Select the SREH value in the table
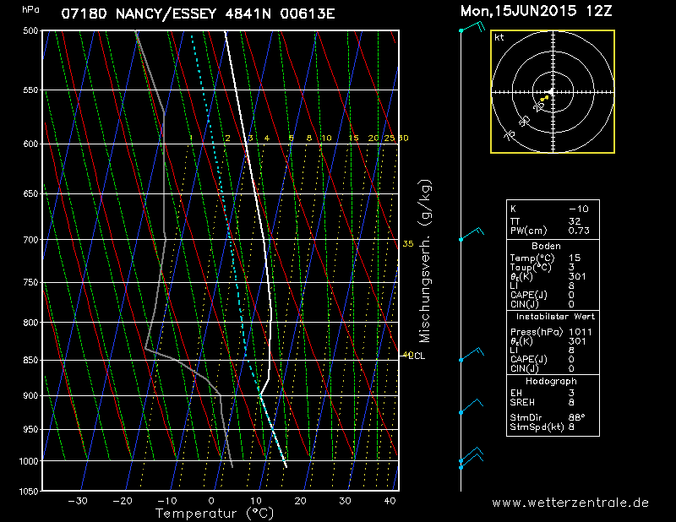 [553, 402]
